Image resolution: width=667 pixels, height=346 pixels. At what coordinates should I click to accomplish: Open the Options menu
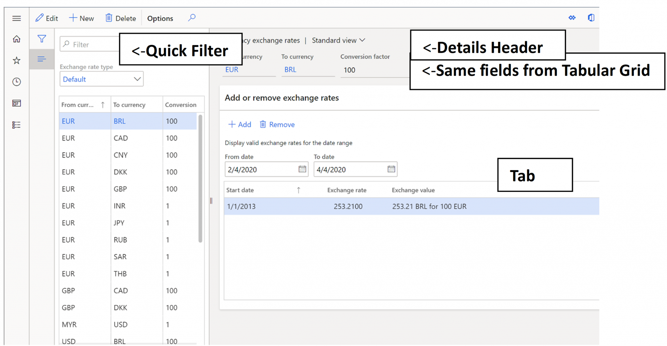(x=160, y=18)
